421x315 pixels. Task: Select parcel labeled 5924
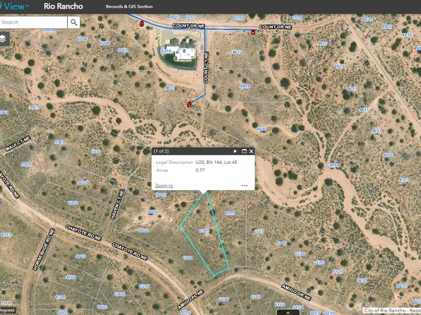[59, 142]
